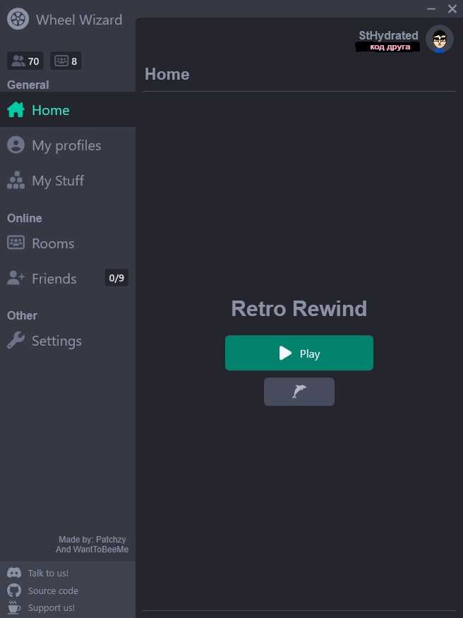Viewport: 463px width, 618px height.
Task: Click the Home house icon
Action: [x=16, y=110]
